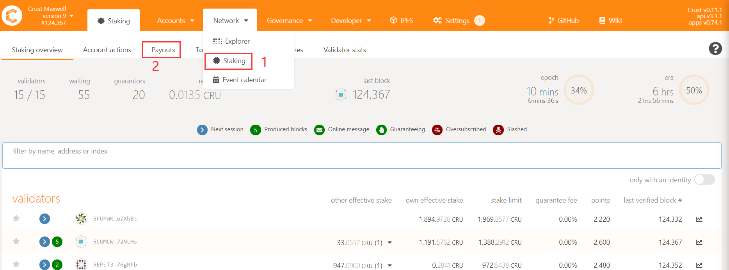Switch to the Account actions tab
This screenshot has height=270, width=729.
107,49
